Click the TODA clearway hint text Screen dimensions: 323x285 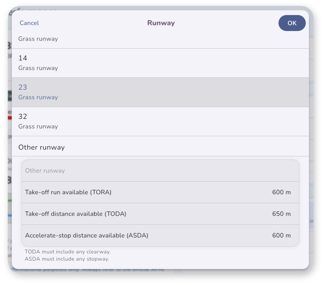(68, 252)
